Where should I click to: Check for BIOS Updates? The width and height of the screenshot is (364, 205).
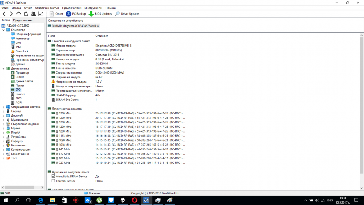tap(100, 14)
